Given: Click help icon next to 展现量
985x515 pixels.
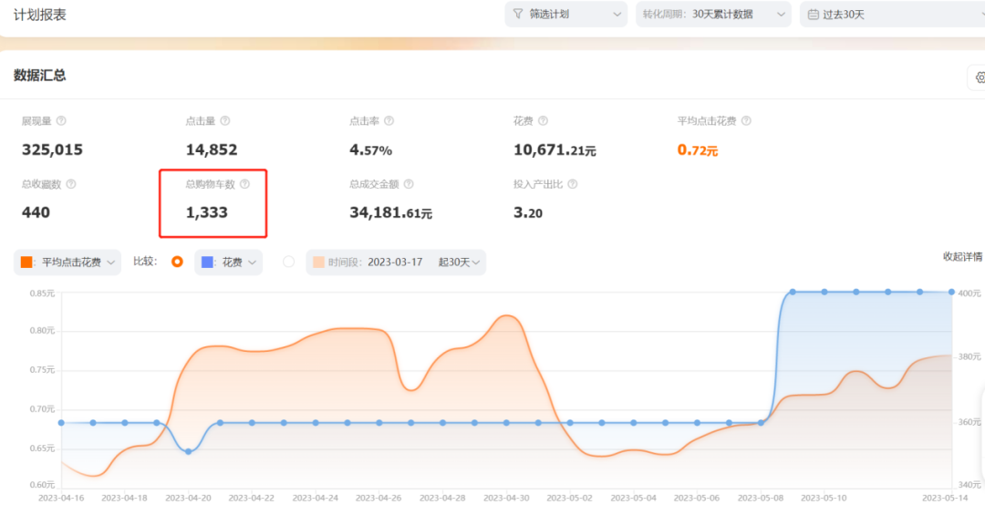Looking at the screenshot, I should pyautogui.click(x=62, y=121).
